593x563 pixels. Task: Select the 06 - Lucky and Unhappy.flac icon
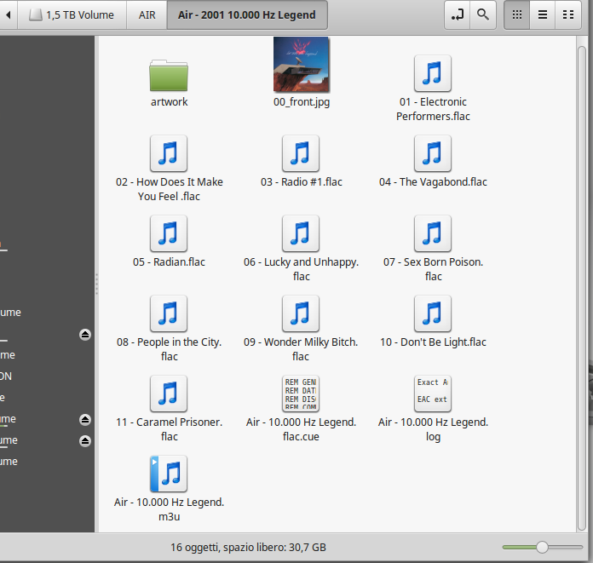tap(301, 233)
